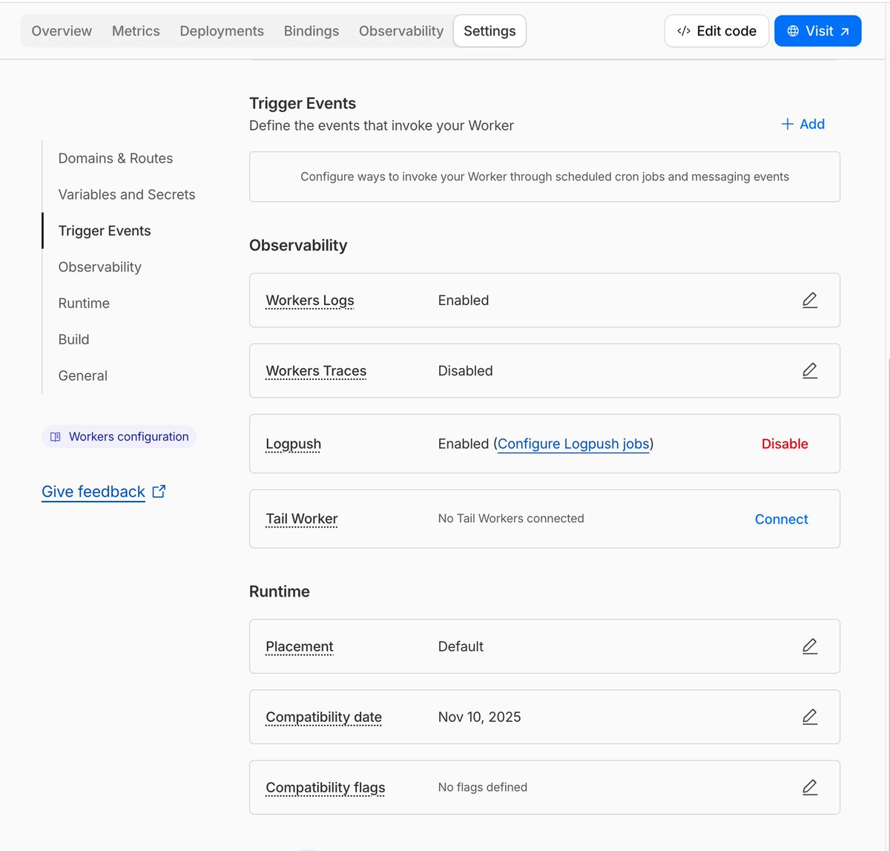Viewport: 890px width, 851px height.
Task: Open the Edit code button
Action: tap(716, 31)
